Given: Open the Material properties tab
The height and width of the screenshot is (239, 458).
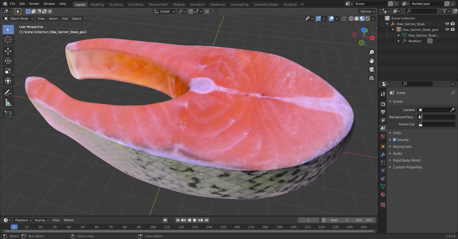Looking at the screenshot, I should (x=383, y=194).
